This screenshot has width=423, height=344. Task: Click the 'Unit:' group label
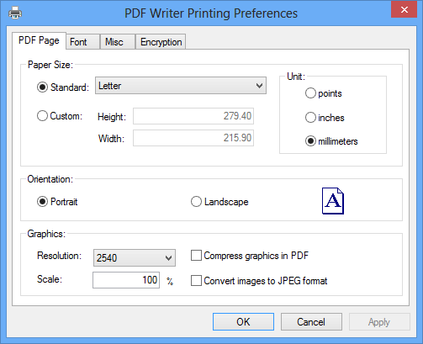[x=296, y=77]
